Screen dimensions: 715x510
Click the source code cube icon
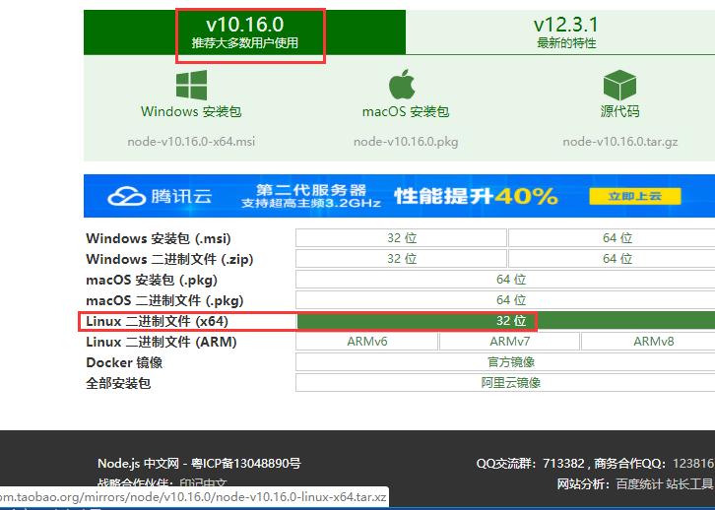tap(619, 86)
